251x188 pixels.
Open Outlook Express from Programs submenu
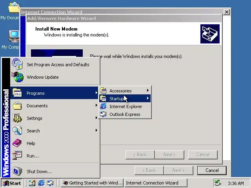coord(125,114)
